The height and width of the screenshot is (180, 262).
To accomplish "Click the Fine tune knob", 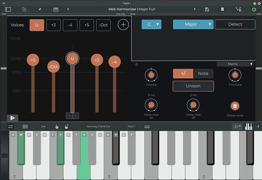I will 235,75.
